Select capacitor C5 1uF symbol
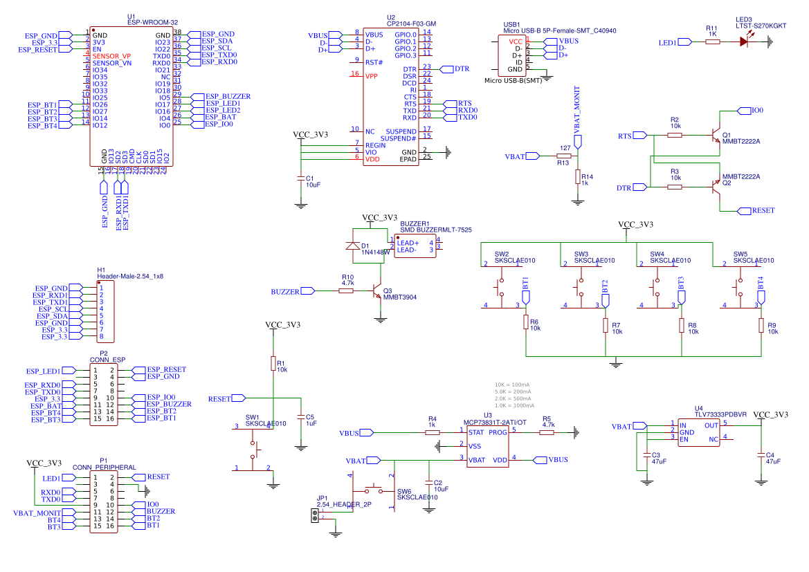 301,417
